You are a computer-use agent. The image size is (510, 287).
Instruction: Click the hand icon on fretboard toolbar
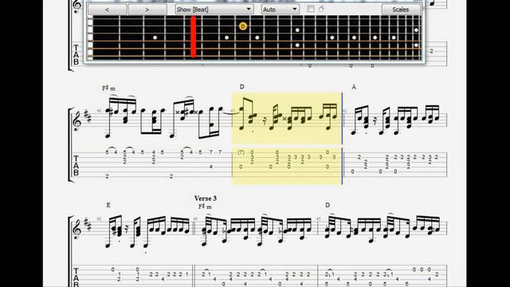coord(321,9)
